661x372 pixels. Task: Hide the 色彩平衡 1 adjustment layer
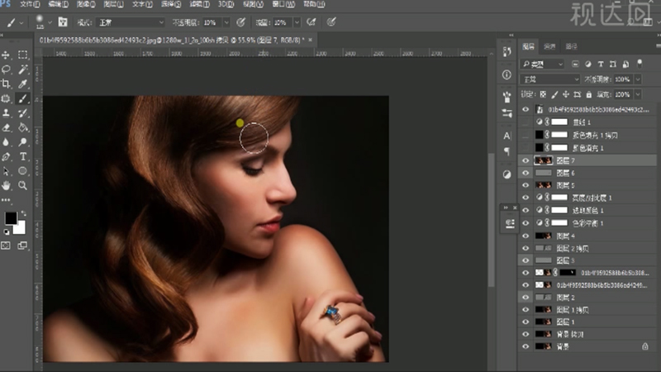click(525, 222)
